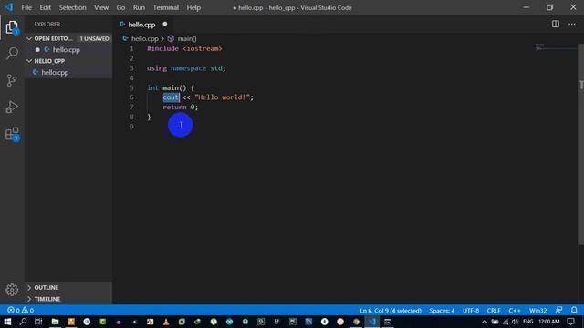Open the File menu
This screenshot has height=328, width=584.
point(26,7)
